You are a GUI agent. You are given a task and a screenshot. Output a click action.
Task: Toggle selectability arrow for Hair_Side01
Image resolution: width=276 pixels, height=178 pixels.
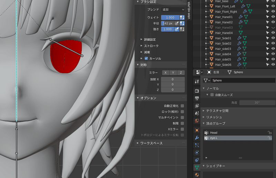[267, 38]
